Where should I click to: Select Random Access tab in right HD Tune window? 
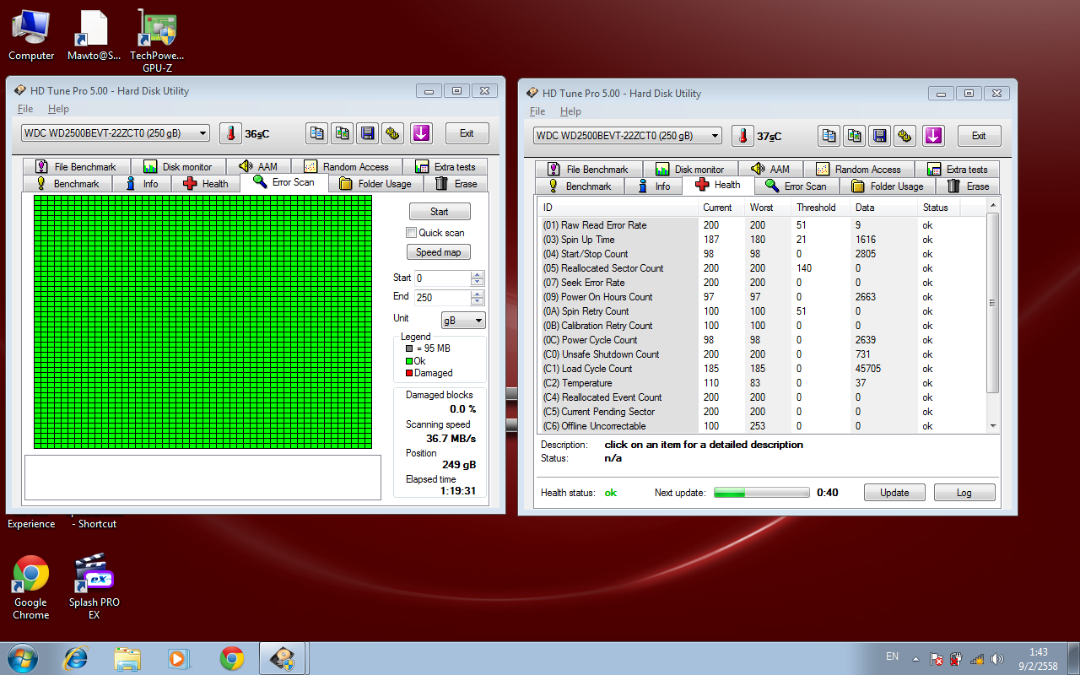tap(858, 170)
